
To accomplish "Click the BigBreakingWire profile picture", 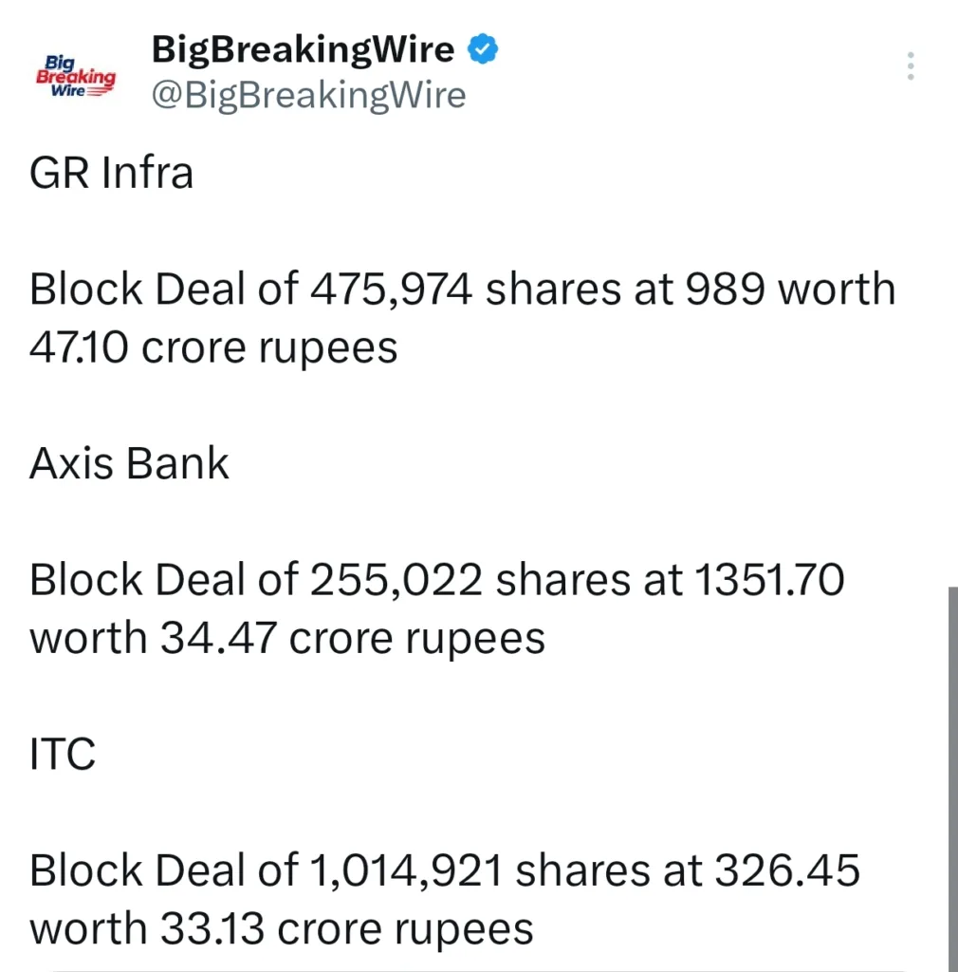I will tap(75, 74).
